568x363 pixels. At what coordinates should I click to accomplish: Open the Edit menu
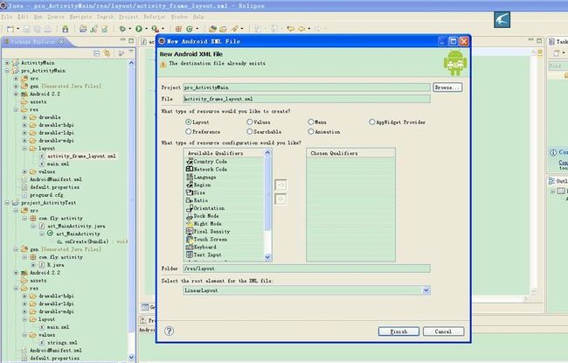[x=23, y=17]
